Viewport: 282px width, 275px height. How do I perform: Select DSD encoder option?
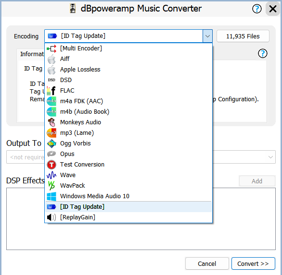tap(128, 80)
